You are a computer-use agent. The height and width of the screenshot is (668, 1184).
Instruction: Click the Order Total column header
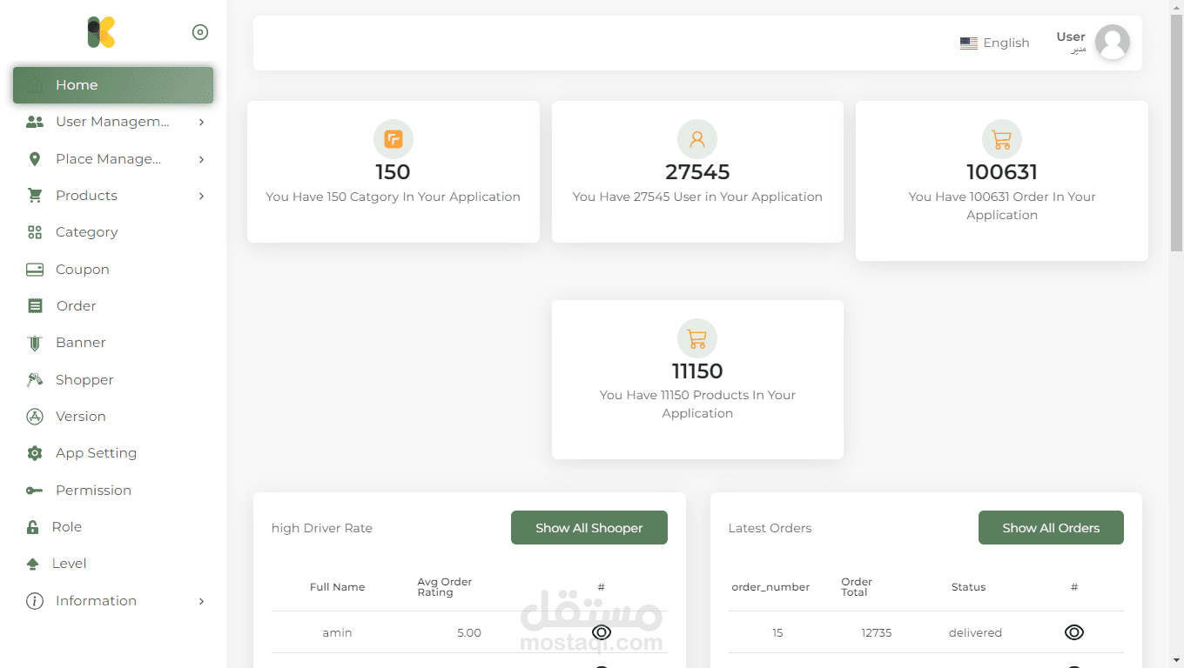[857, 587]
